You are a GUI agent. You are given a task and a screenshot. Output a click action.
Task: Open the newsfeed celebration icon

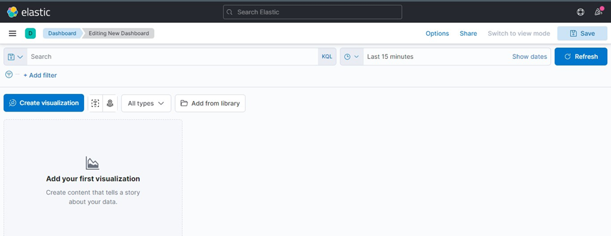599,12
